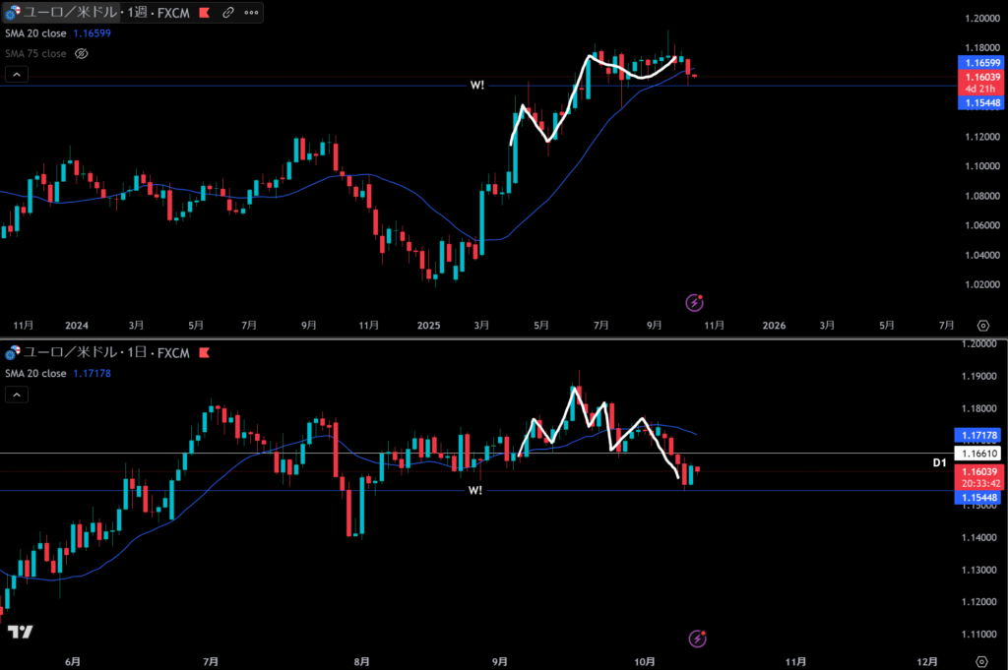Click red flag icon on daily chart
Viewport: 1008px width, 670px height.
(206, 352)
